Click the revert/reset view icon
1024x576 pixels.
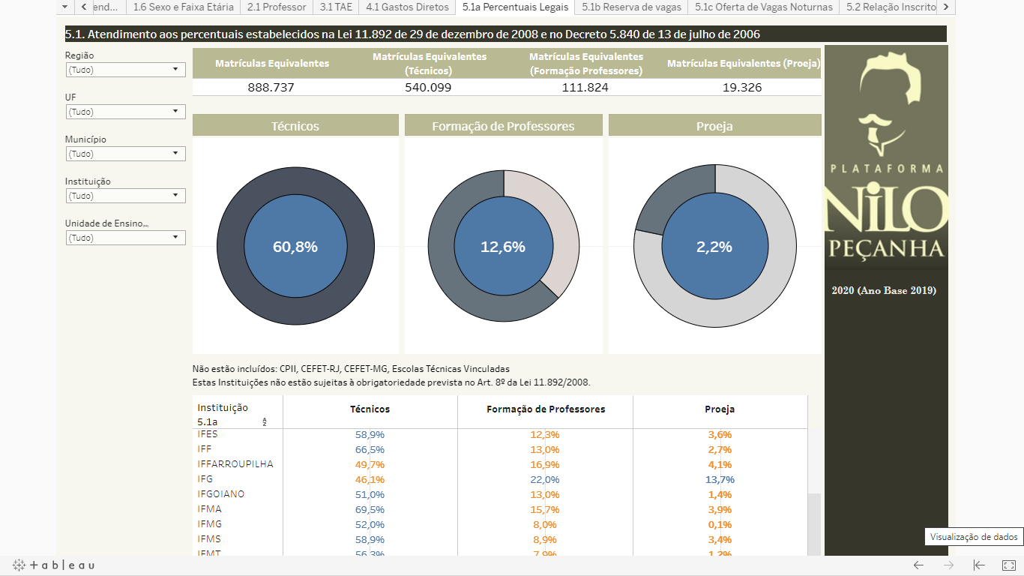(x=979, y=565)
